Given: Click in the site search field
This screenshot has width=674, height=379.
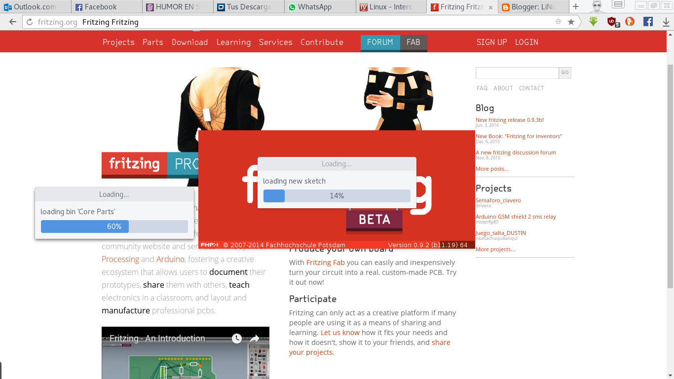Looking at the screenshot, I should [x=517, y=73].
